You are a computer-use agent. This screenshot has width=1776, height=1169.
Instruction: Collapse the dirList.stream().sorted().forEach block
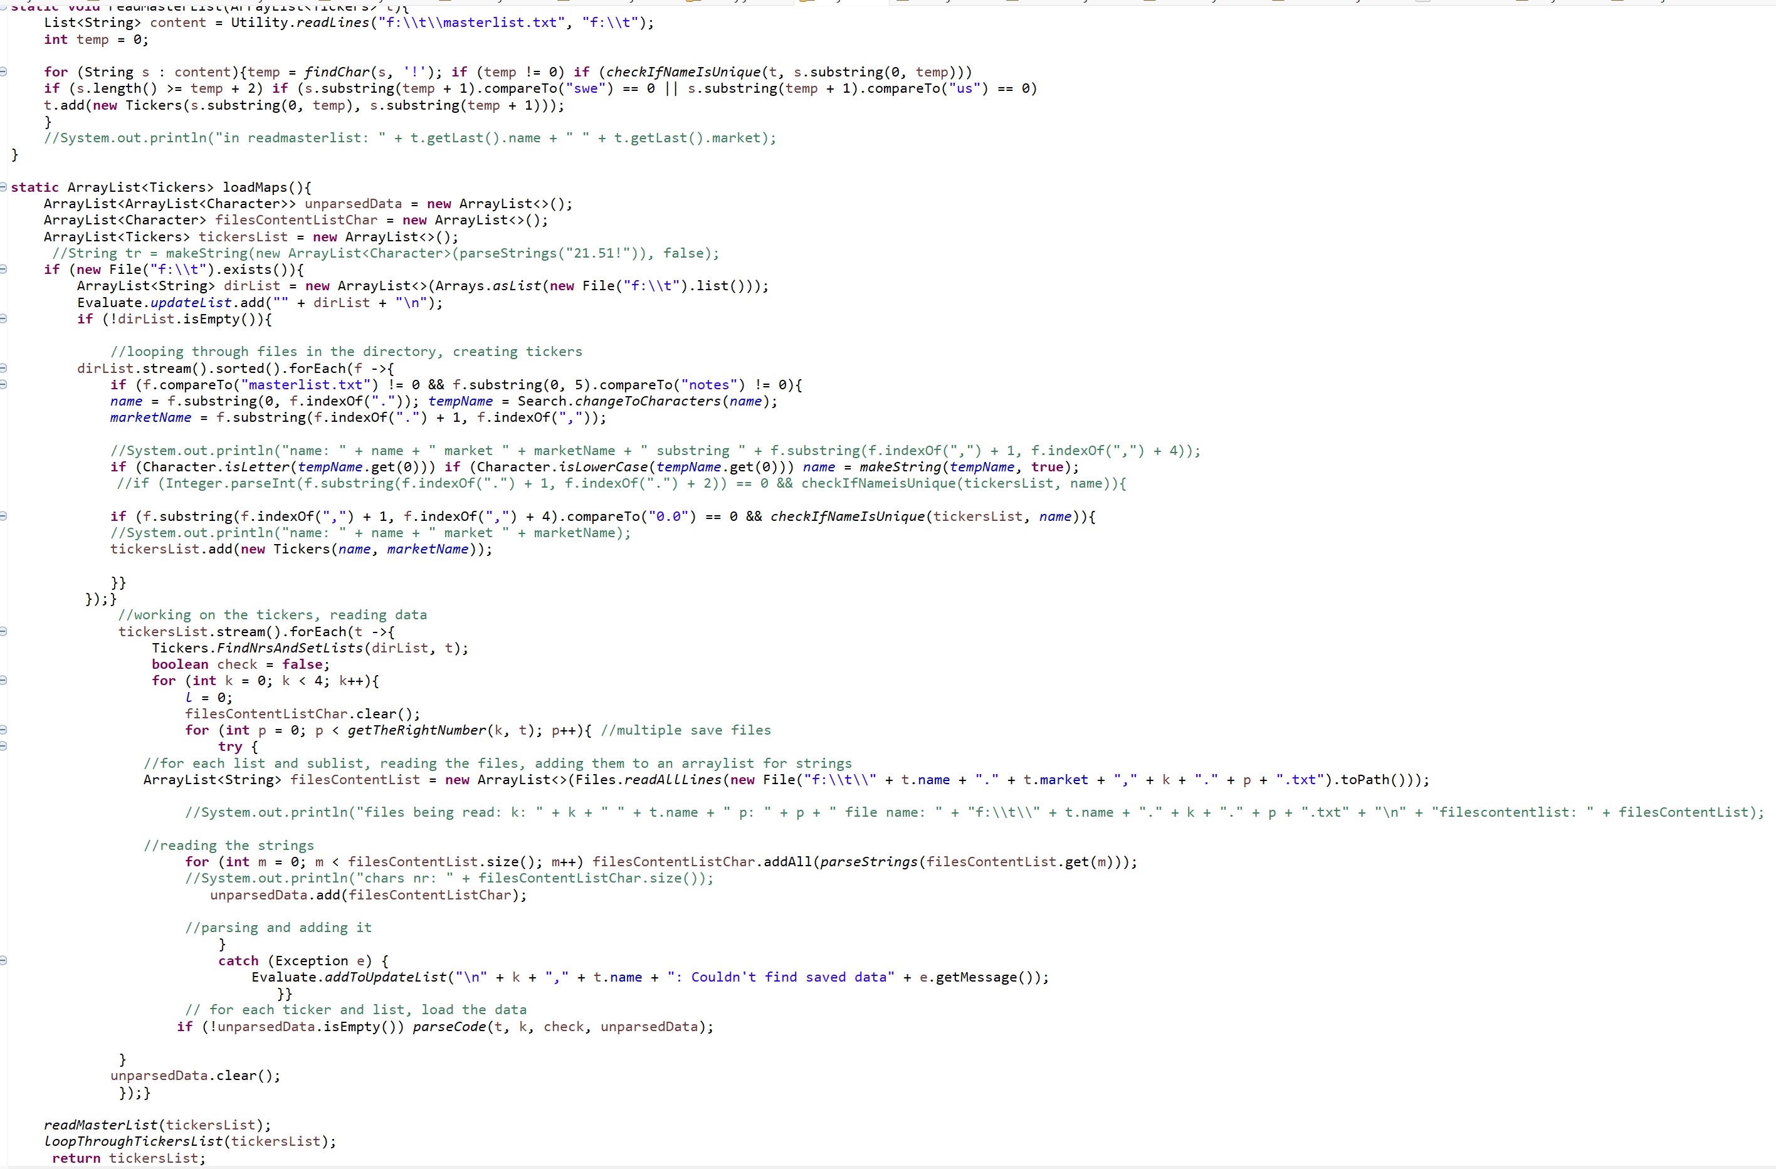click(4, 368)
